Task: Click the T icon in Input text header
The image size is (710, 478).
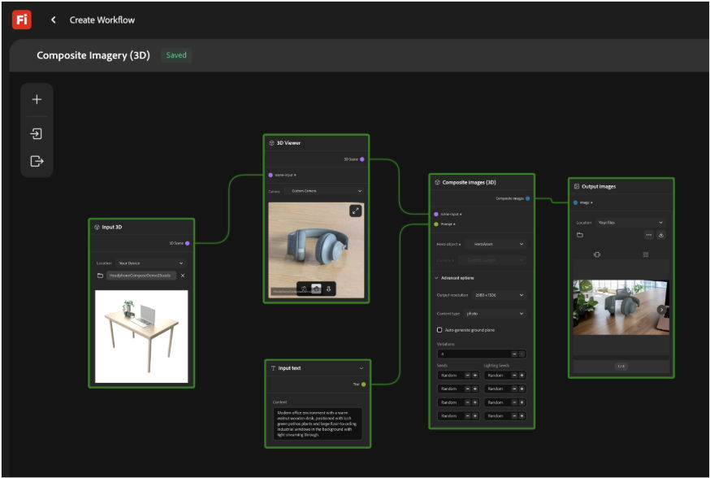Action: [x=273, y=368]
